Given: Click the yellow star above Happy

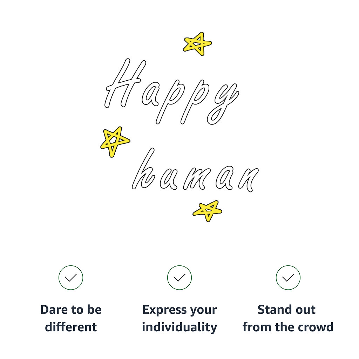Looking at the screenshot, I should (197, 44).
